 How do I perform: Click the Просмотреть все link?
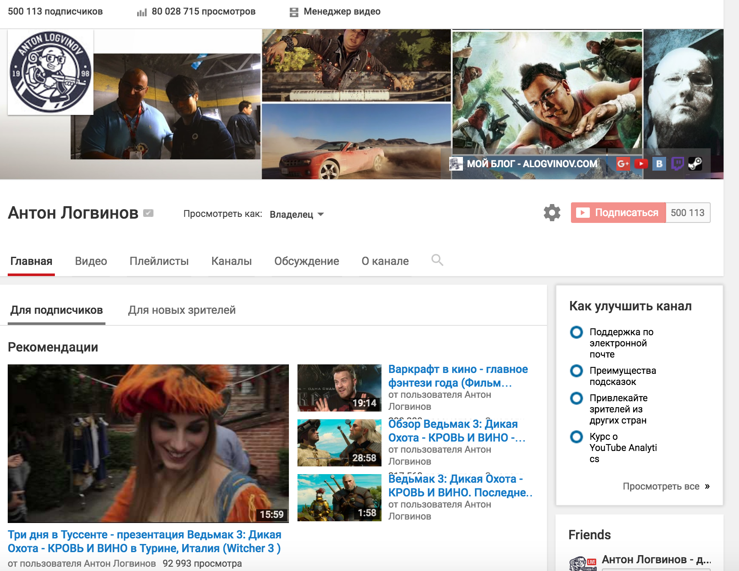661,486
